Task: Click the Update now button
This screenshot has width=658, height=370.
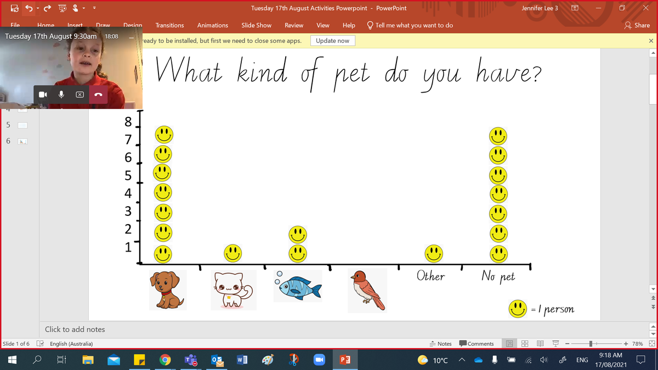Action: click(x=332, y=41)
